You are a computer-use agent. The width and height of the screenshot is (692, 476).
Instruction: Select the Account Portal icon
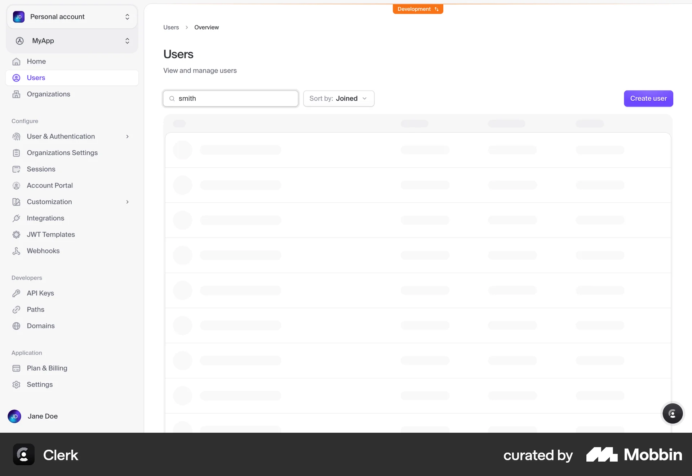(17, 185)
